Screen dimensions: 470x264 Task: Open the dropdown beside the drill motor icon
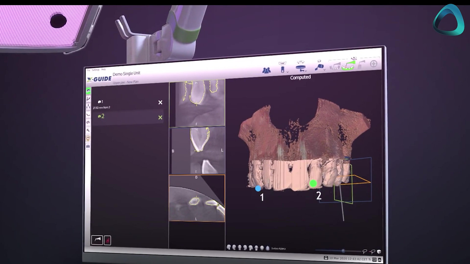[x=324, y=70]
